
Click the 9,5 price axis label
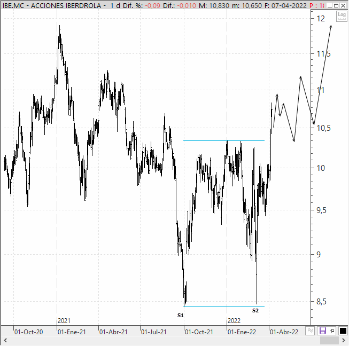321,210
